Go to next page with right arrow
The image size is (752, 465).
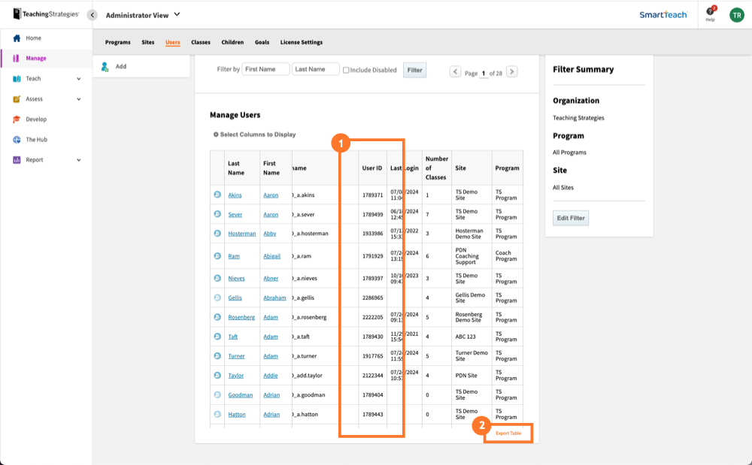point(511,70)
